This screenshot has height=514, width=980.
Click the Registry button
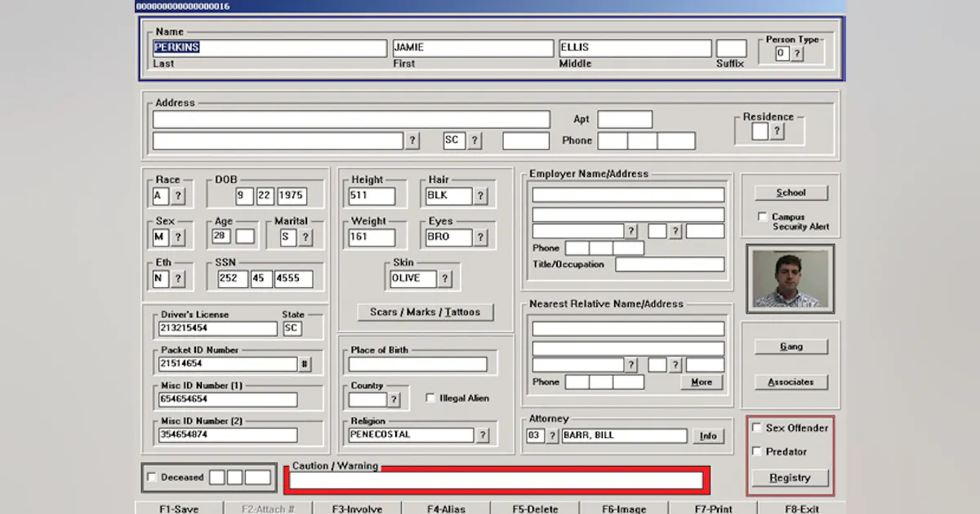(791, 478)
